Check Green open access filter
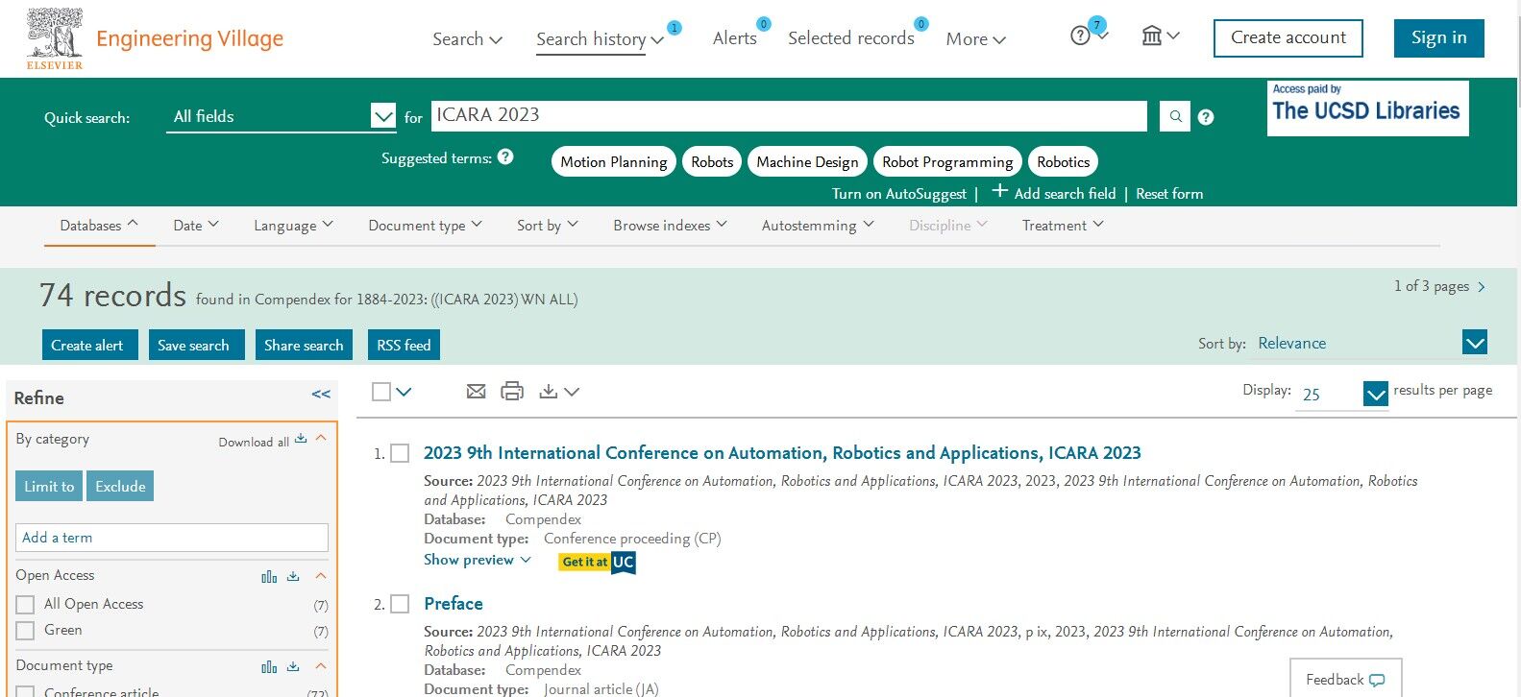The image size is (1521, 697). (26, 631)
